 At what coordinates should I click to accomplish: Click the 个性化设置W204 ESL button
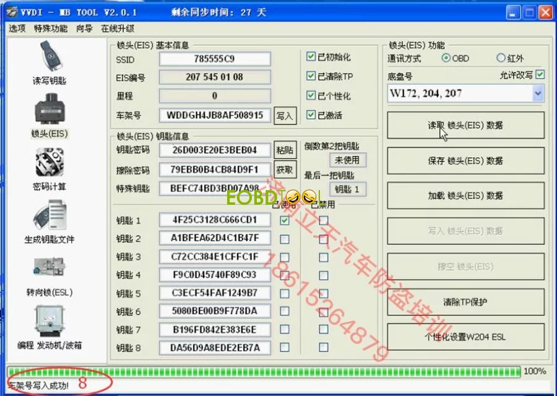(465, 337)
